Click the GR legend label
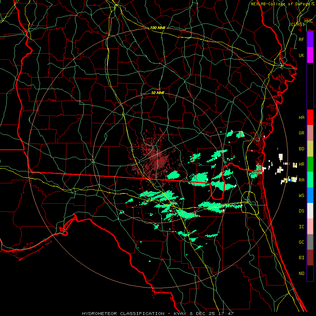This screenshot has width=316, height=316. (301, 133)
